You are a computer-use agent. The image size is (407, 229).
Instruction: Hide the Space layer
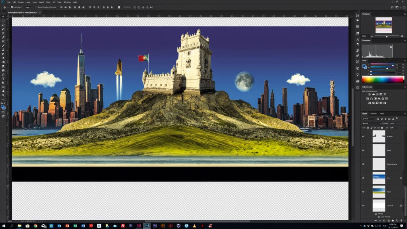click(363, 150)
